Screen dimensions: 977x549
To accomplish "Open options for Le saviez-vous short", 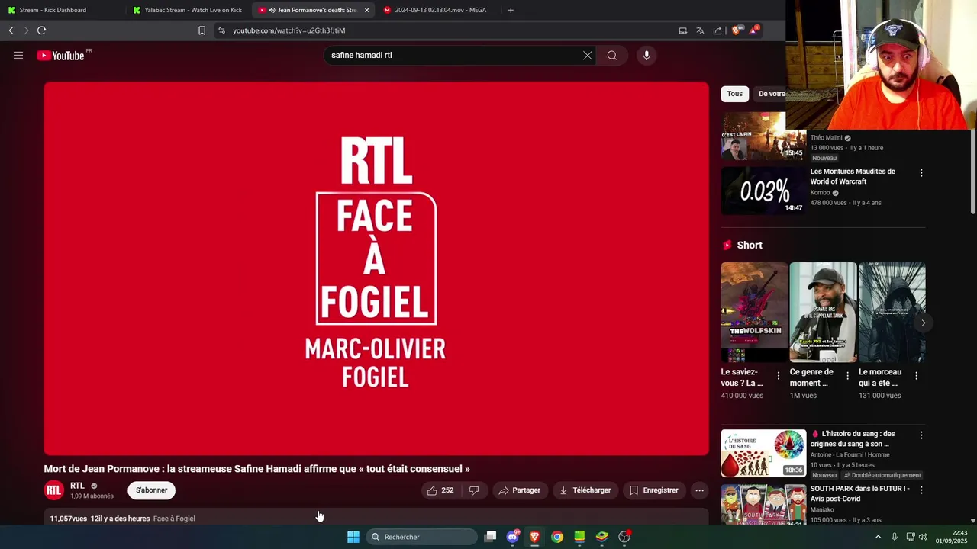I will [x=779, y=376].
